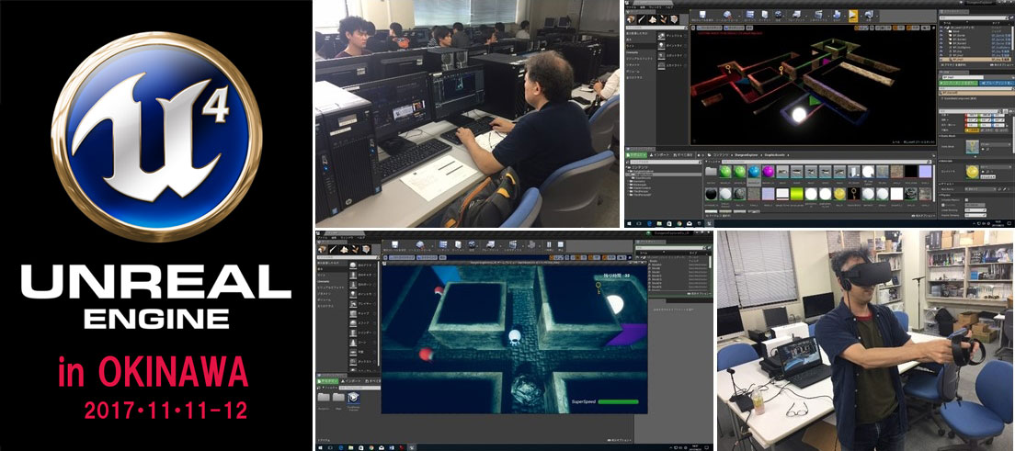The image size is (1015, 451).
Task: Select Landscape mode icon in maze-overview editor
Action: 653,19
